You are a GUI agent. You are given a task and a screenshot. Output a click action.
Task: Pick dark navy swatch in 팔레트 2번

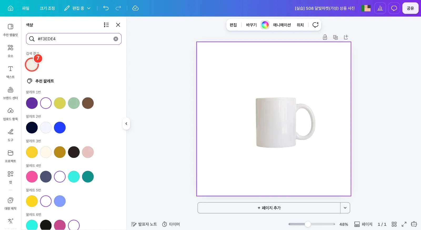32,128
